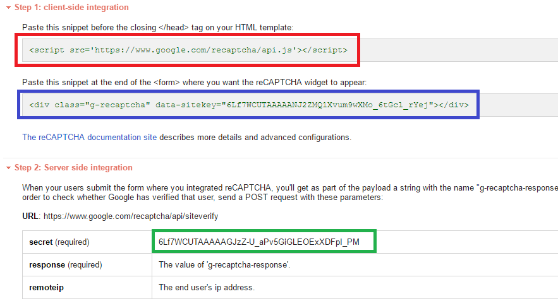
Task: Click the text "The end user's ip address."
Action: click(207, 288)
